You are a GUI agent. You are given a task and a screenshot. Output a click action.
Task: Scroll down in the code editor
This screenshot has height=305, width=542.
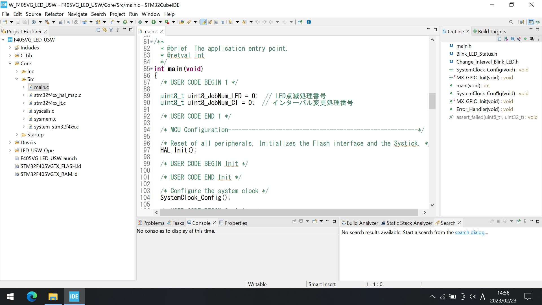point(432,205)
